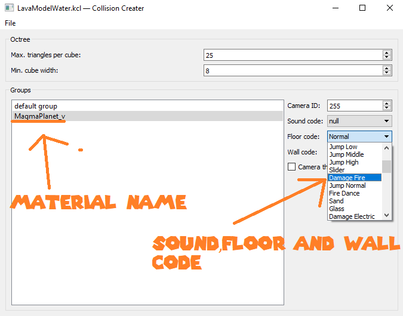
Task: Choose Jump Low floor code
Action: click(355, 147)
